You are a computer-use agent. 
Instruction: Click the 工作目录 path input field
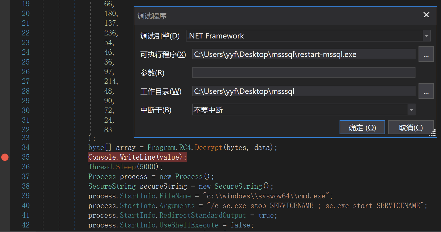coord(303,91)
